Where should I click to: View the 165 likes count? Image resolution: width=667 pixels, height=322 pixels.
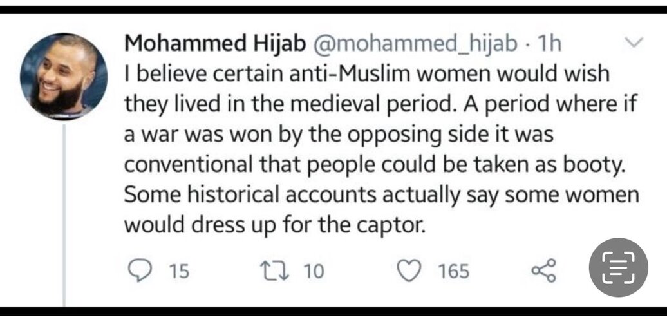coord(454,271)
